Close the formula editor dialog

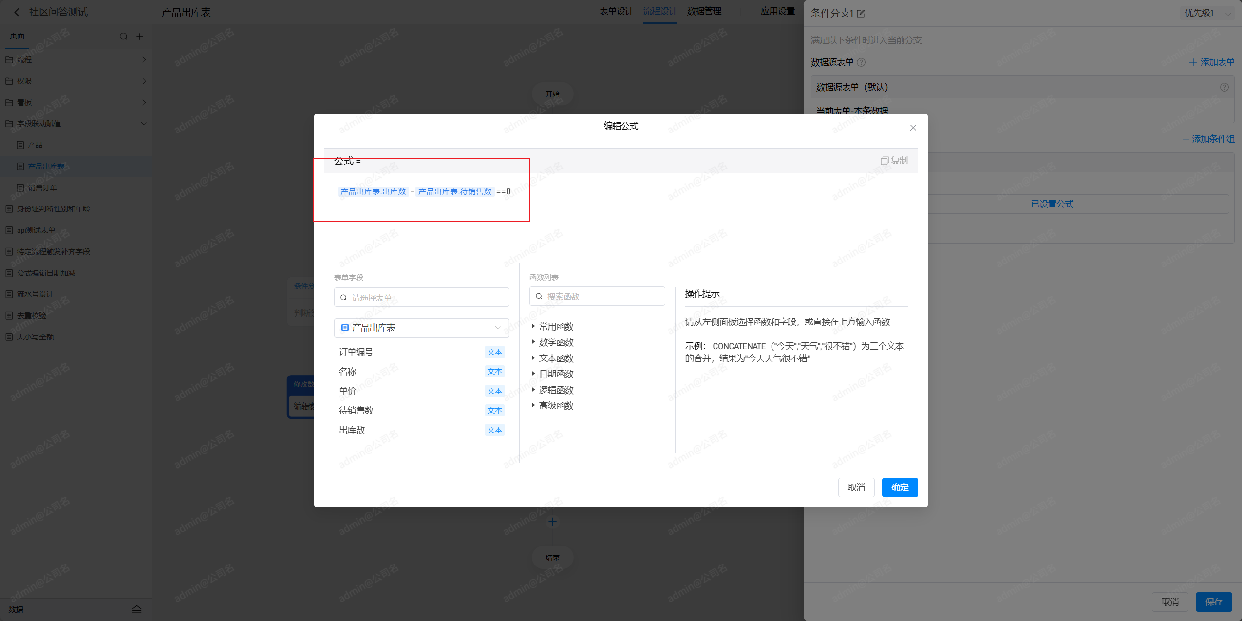913,128
